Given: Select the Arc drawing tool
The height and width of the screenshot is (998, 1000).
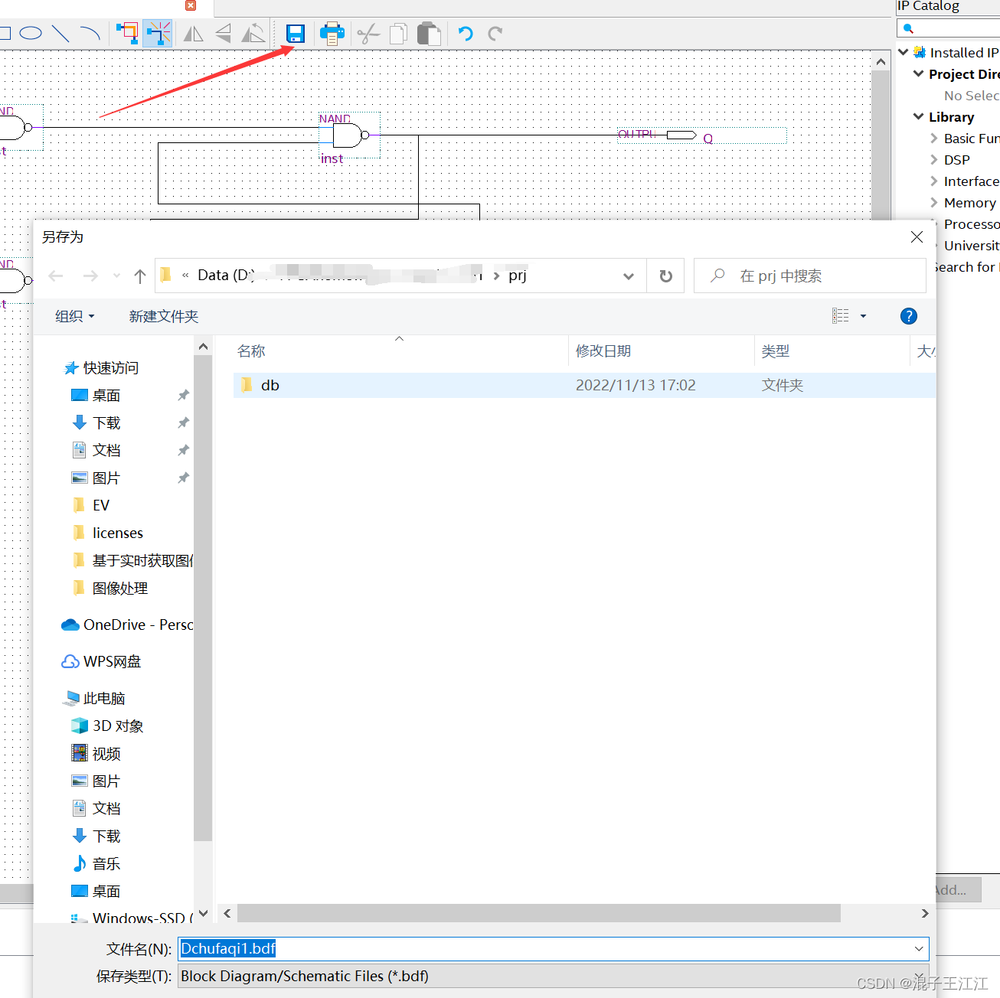Looking at the screenshot, I should pos(90,34).
